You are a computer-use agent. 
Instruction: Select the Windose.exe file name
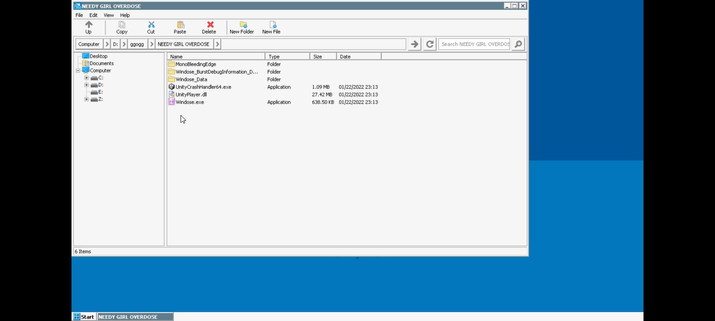(x=190, y=102)
